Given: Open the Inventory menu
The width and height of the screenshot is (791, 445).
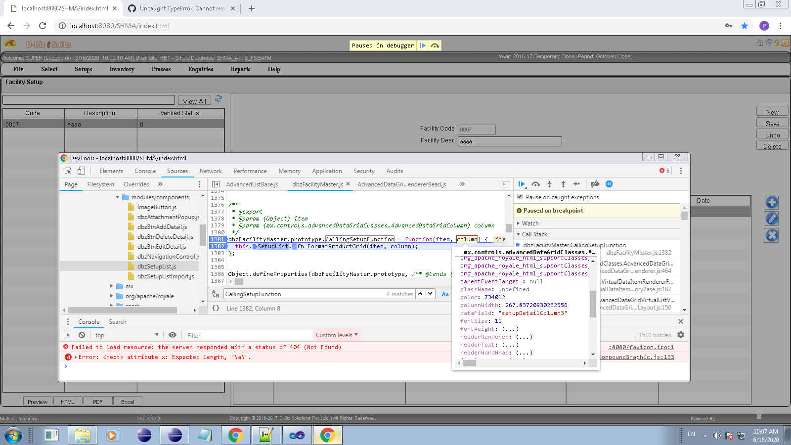Looking at the screenshot, I should (122, 69).
